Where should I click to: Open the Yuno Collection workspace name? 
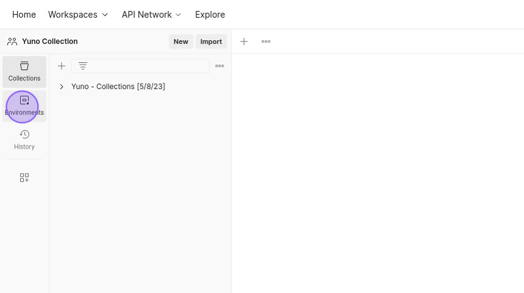[x=50, y=41]
